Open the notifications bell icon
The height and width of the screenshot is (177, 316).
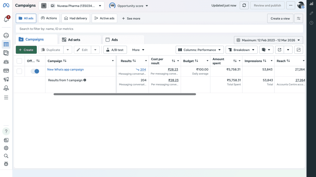[x=6, y=19]
